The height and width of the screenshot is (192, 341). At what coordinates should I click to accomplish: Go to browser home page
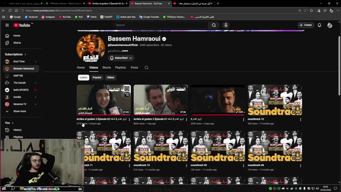(16, 10)
